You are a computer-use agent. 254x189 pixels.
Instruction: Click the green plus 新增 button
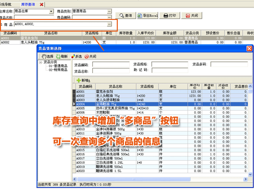click(83, 80)
